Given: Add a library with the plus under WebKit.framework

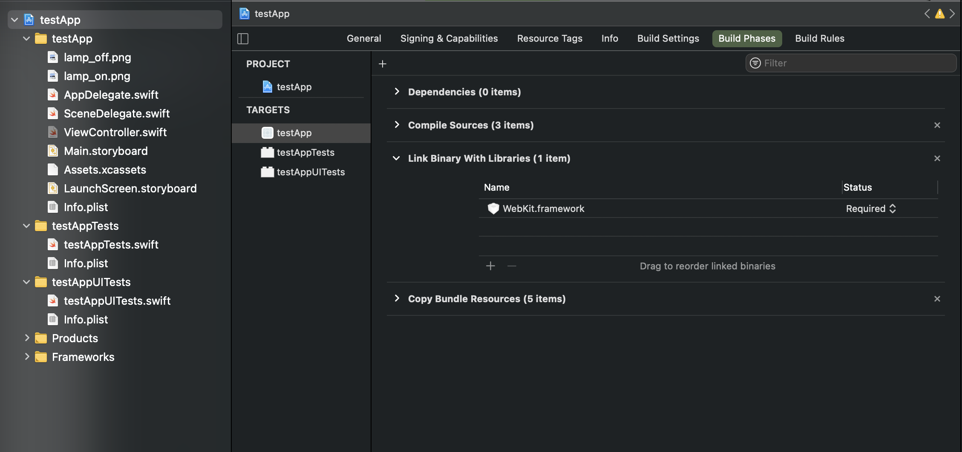Looking at the screenshot, I should tap(490, 266).
